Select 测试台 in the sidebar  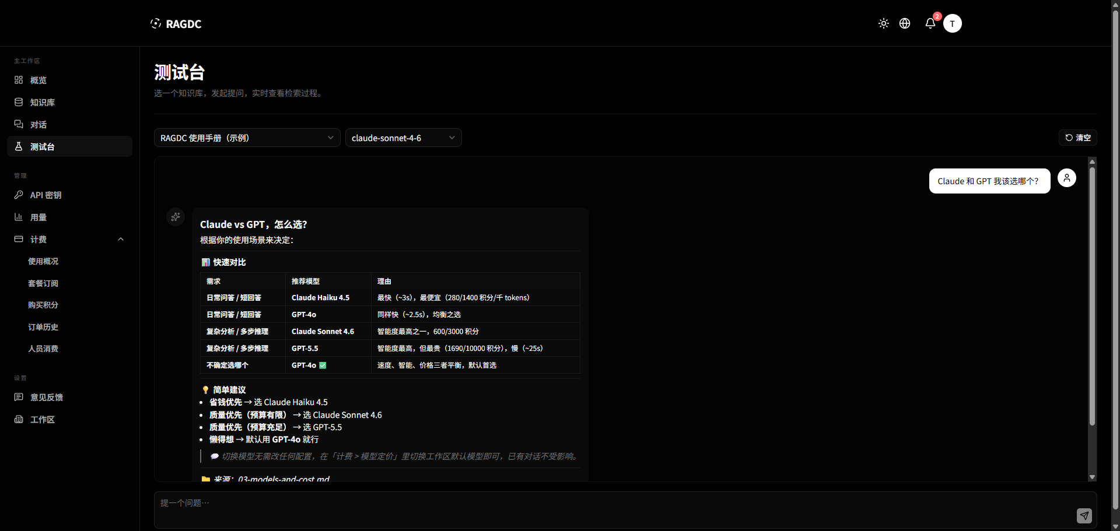(69, 146)
